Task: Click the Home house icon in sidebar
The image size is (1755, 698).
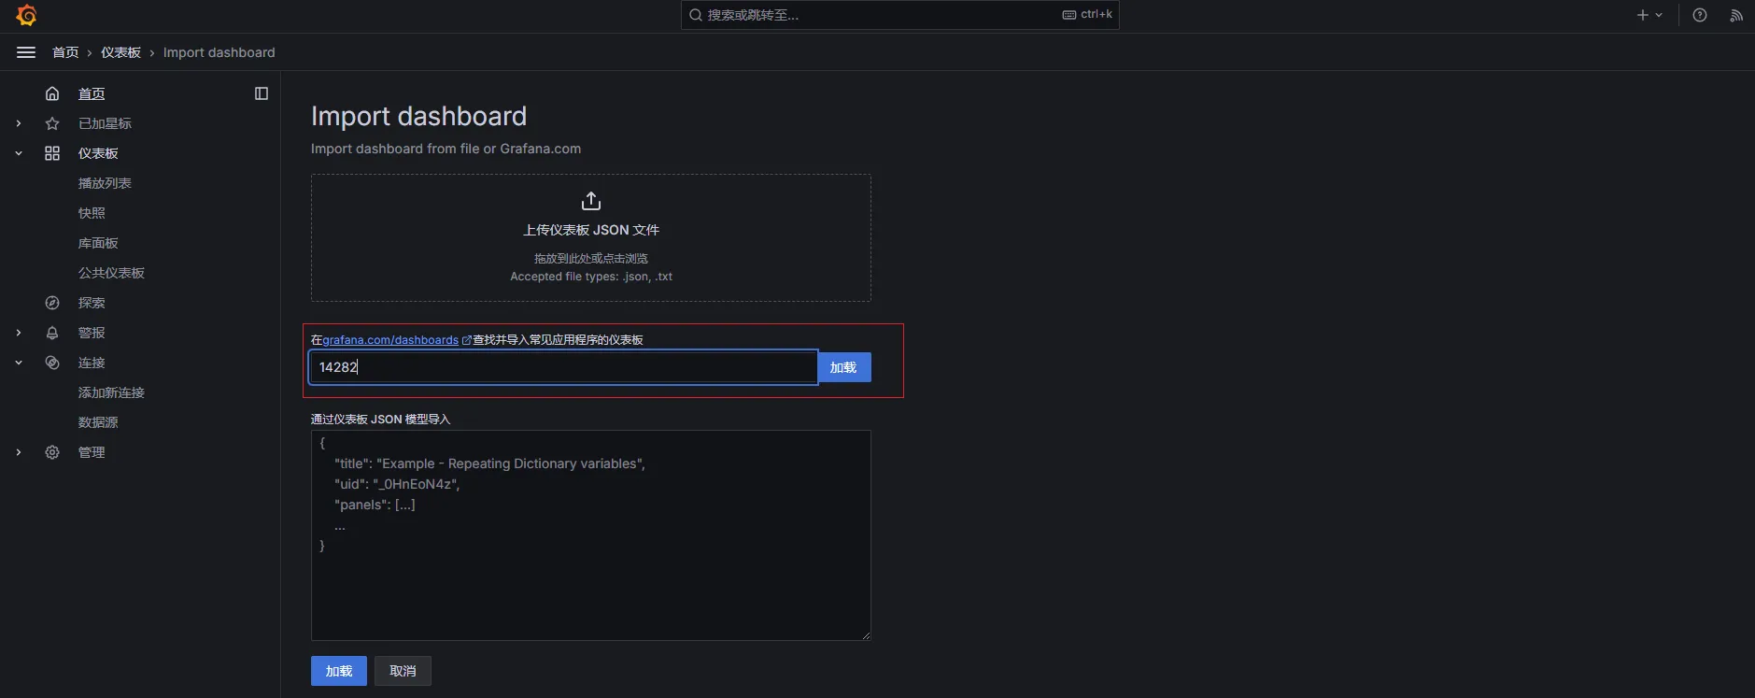Action: point(52,93)
